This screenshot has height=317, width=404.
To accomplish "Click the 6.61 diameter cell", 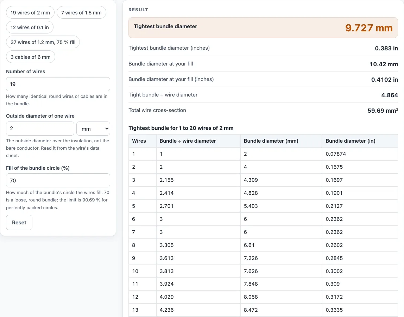I will 282,245.
